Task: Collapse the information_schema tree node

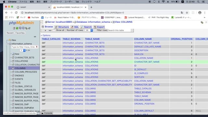Action: 7,44
